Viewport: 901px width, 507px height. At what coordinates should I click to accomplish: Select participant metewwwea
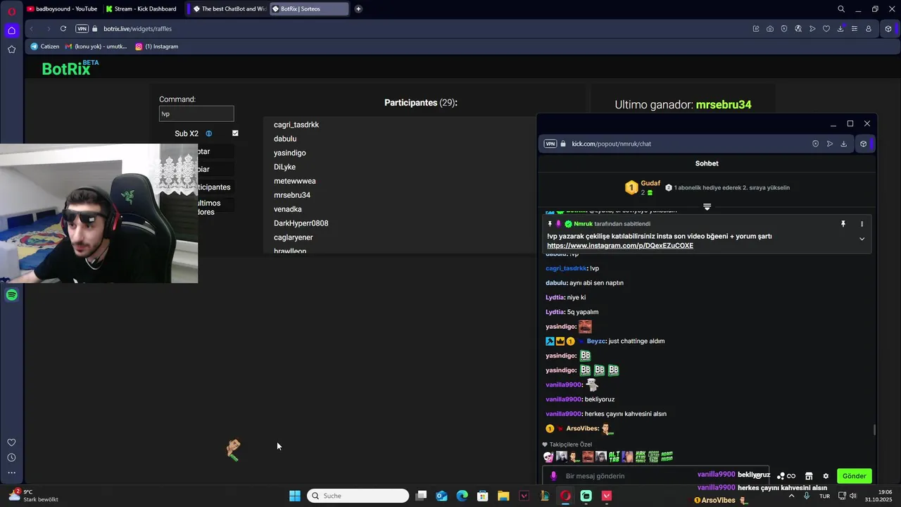[x=295, y=181]
